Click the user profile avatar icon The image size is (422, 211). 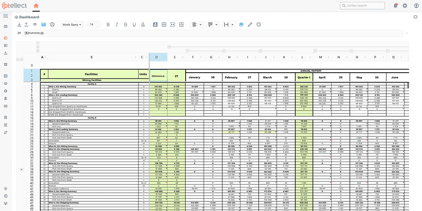pos(415,5)
